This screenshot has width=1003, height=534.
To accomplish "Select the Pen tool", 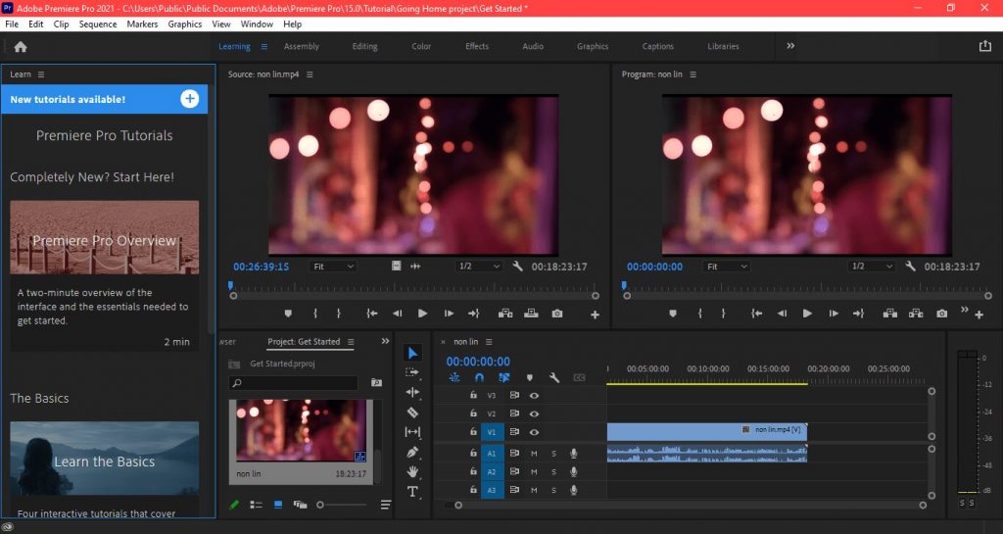I will [412, 452].
